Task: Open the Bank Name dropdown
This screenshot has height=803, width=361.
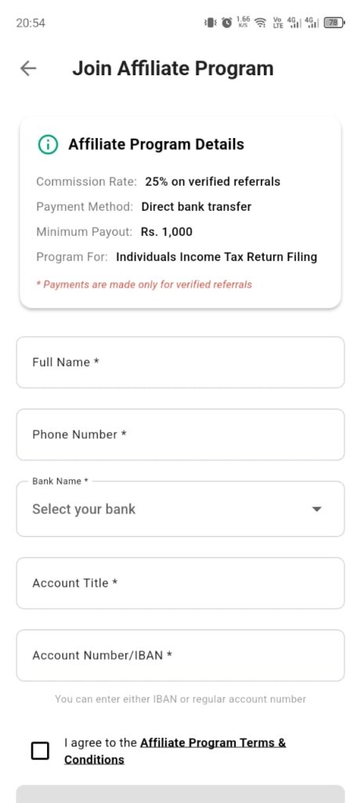Action: point(180,509)
